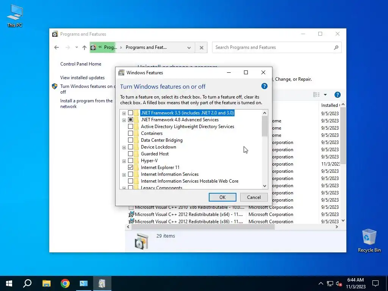The height and width of the screenshot is (291, 388).
Task: Expand .NET Framework 3.5 tree node
Action: coord(124,113)
